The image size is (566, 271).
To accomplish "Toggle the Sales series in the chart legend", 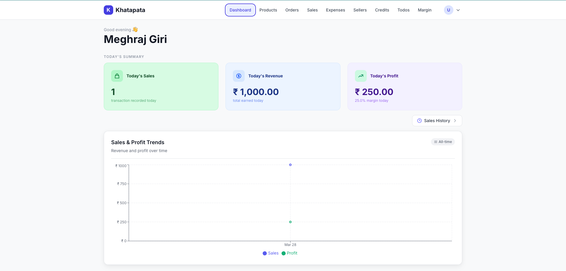I will click(x=270, y=253).
